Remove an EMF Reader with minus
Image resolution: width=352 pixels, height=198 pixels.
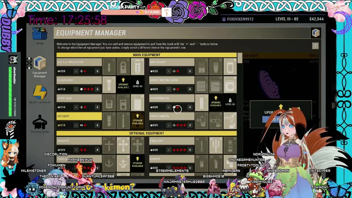[169, 71]
